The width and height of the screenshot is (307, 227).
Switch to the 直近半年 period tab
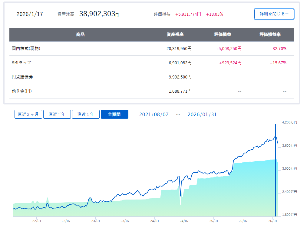click(x=57, y=114)
